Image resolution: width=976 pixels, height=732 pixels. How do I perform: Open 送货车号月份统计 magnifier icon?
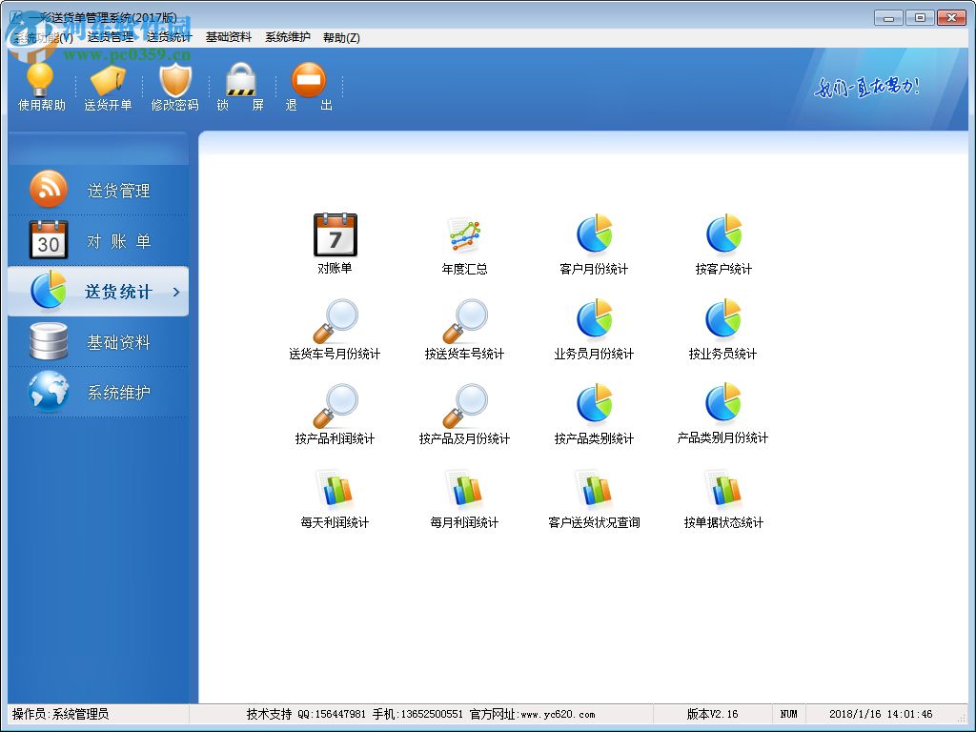[335, 321]
